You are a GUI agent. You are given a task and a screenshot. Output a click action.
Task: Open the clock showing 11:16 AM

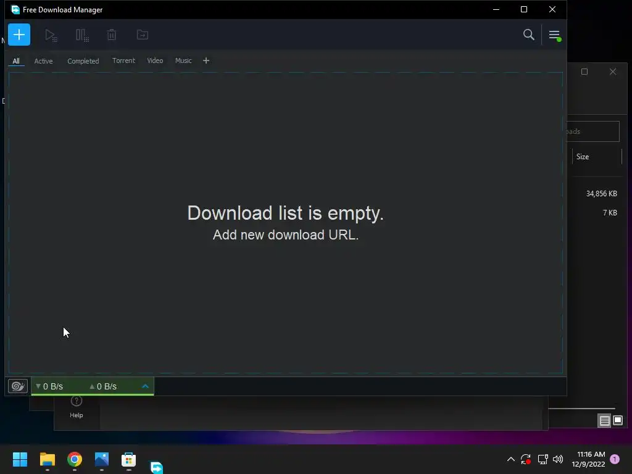pyautogui.click(x=588, y=459)
